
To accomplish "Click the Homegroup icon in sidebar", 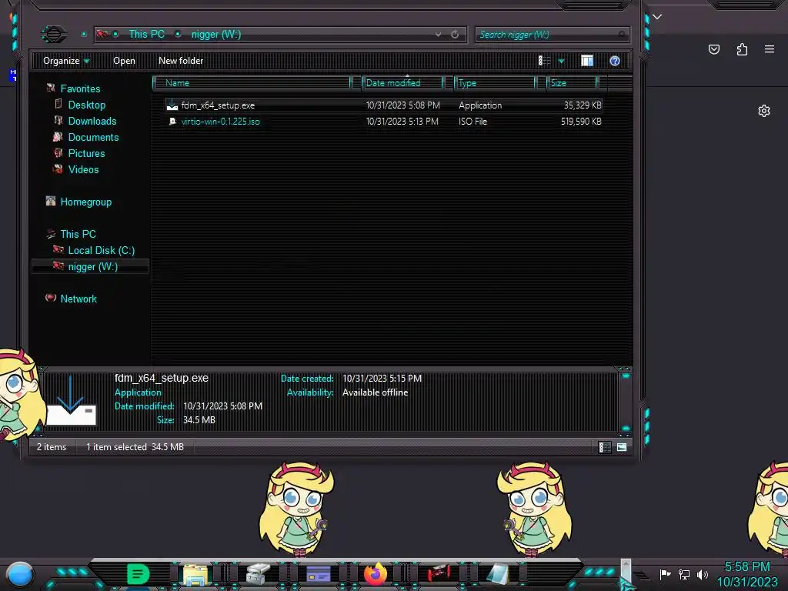I will point(51,201).
